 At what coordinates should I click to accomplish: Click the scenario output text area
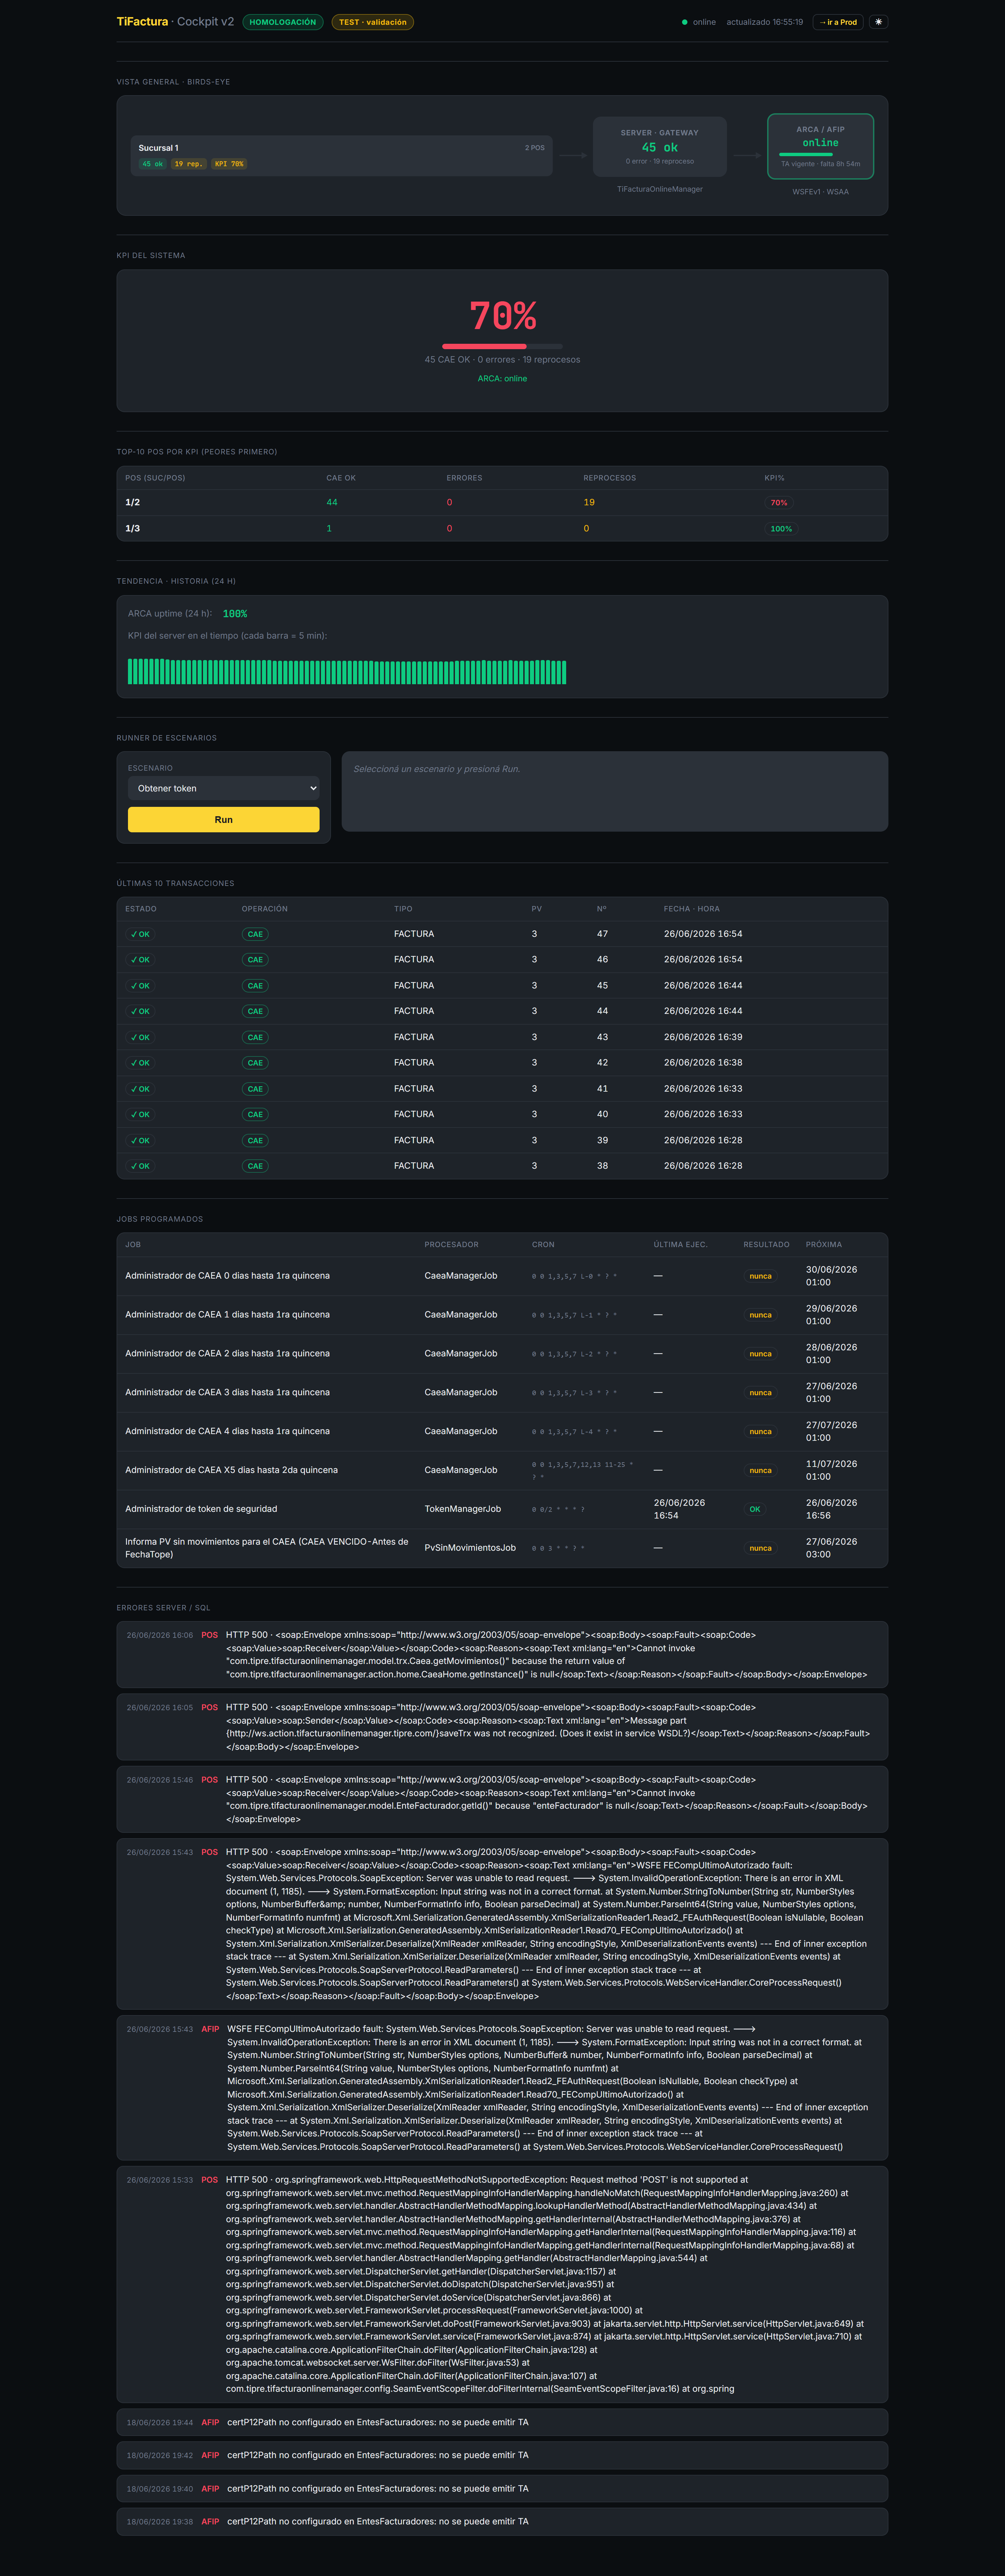(x=615, y=791)
